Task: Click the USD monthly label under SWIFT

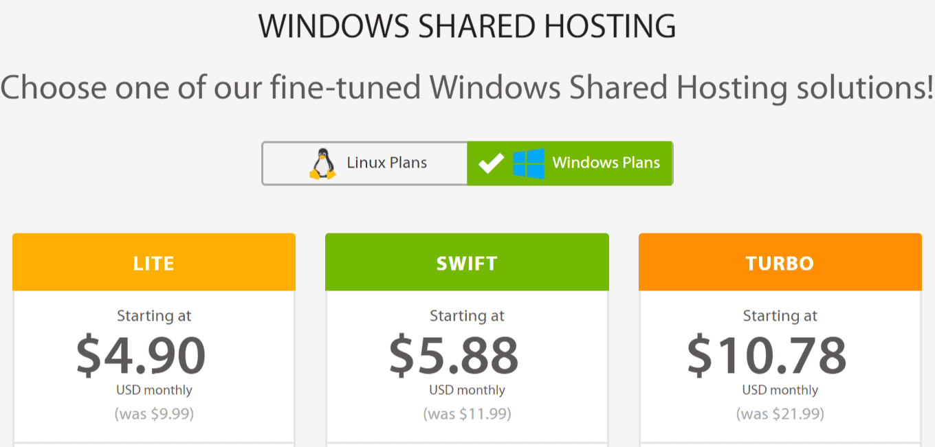Action: coord(467,389)
